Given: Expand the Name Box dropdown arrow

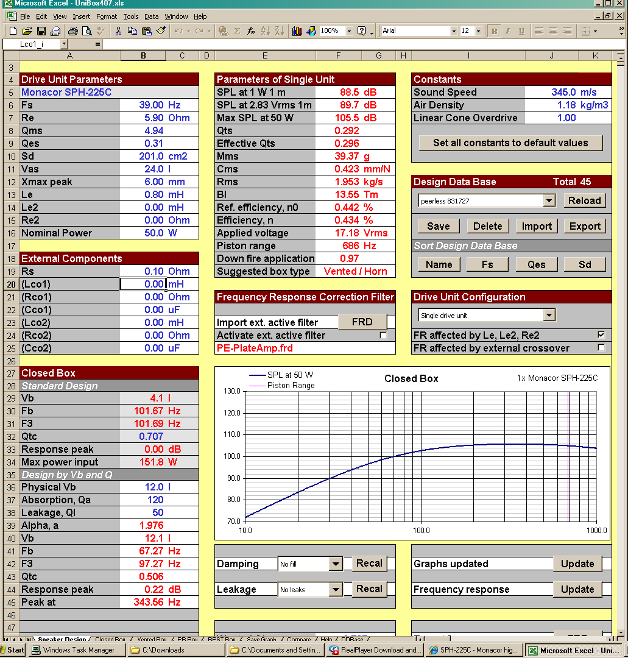Looking at the screenshot, I should (64, 44).
